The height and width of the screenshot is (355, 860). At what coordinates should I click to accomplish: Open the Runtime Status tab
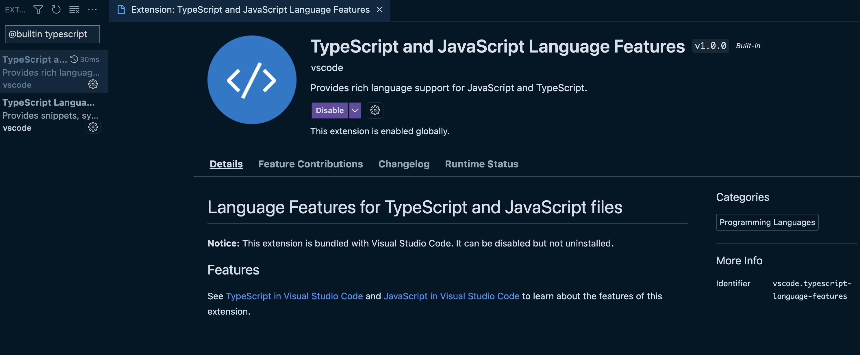tap(481, 164)
